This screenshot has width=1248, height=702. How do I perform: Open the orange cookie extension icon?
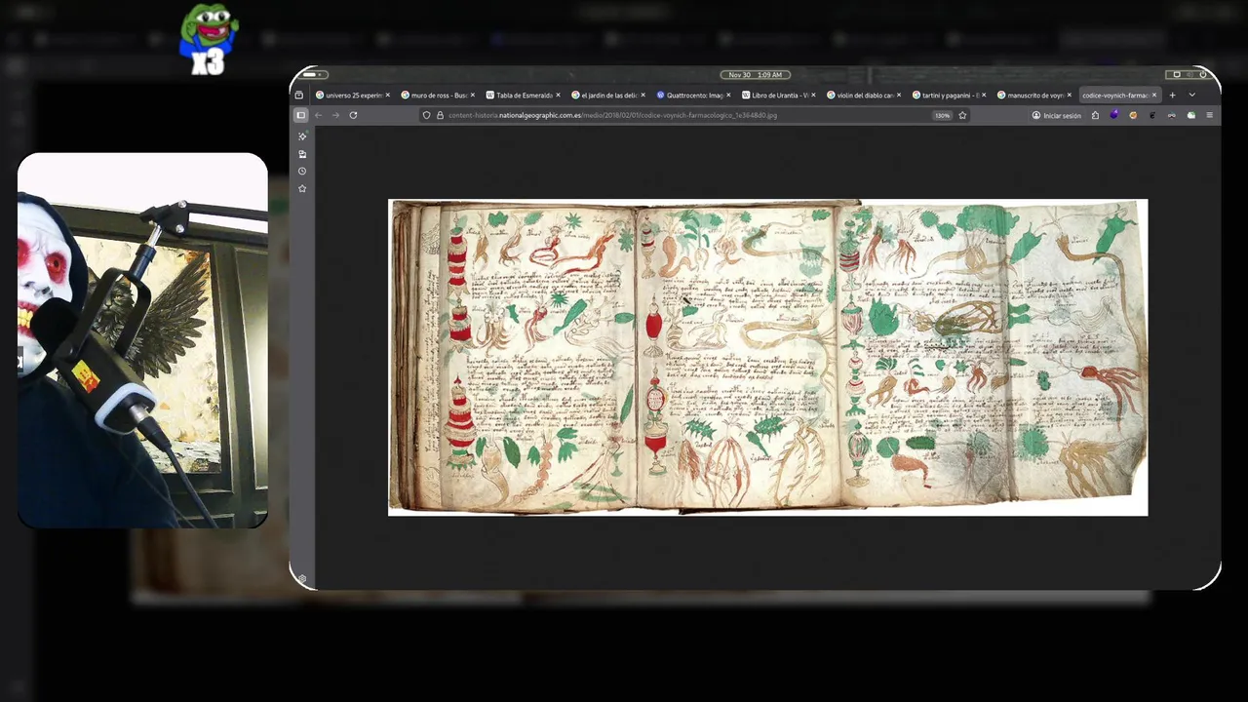tap(1133, 115)
